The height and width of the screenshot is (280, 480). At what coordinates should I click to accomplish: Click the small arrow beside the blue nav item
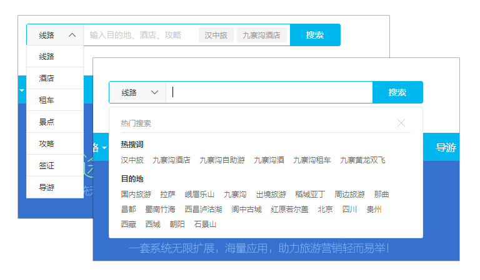[x=104, y=148]
